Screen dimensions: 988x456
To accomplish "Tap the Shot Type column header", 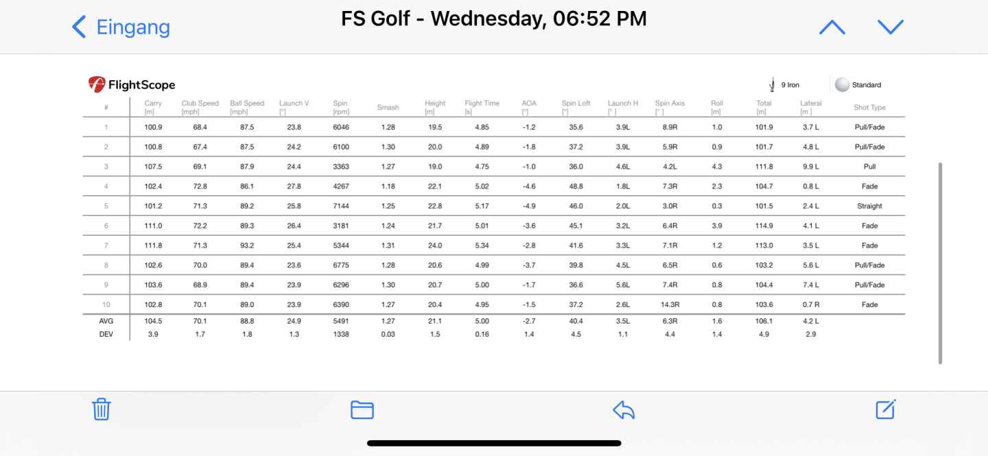I will (869, 108).
